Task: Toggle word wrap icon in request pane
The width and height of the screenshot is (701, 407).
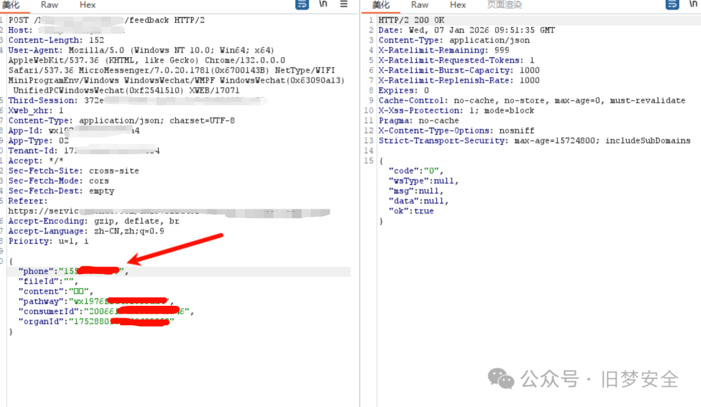Action: click(302, 5)
